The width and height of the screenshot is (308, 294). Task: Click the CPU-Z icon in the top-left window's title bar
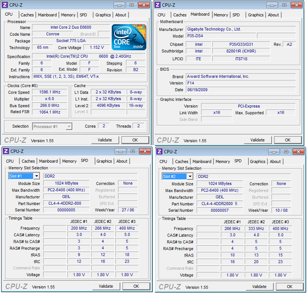5,5
